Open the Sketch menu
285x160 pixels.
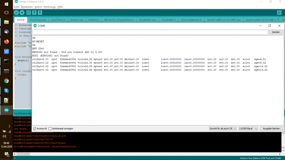click(38, 7)
